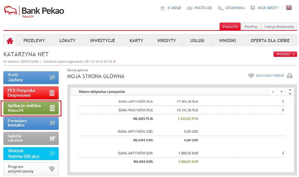
Task: Click cart icon on Galeria rabatów tile
Action: tap(53, 139)
